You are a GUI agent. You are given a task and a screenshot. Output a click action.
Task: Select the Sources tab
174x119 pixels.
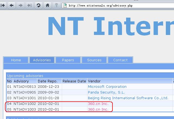pos(94,60)
